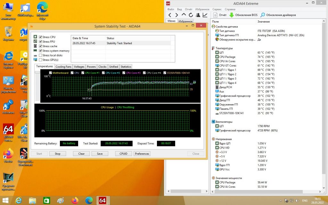Click the Поле column header

pos(233,21)
